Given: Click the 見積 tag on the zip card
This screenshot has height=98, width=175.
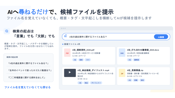Looking at the screenshot, I should pyautogui.click(x=136, y=80).
